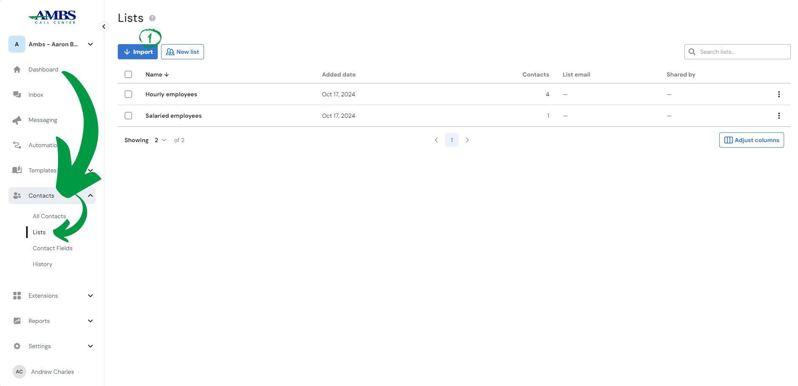Viewport: 798px width, 386px height.
Task: Click the Automation workflow icon
Action: (17, 145)
